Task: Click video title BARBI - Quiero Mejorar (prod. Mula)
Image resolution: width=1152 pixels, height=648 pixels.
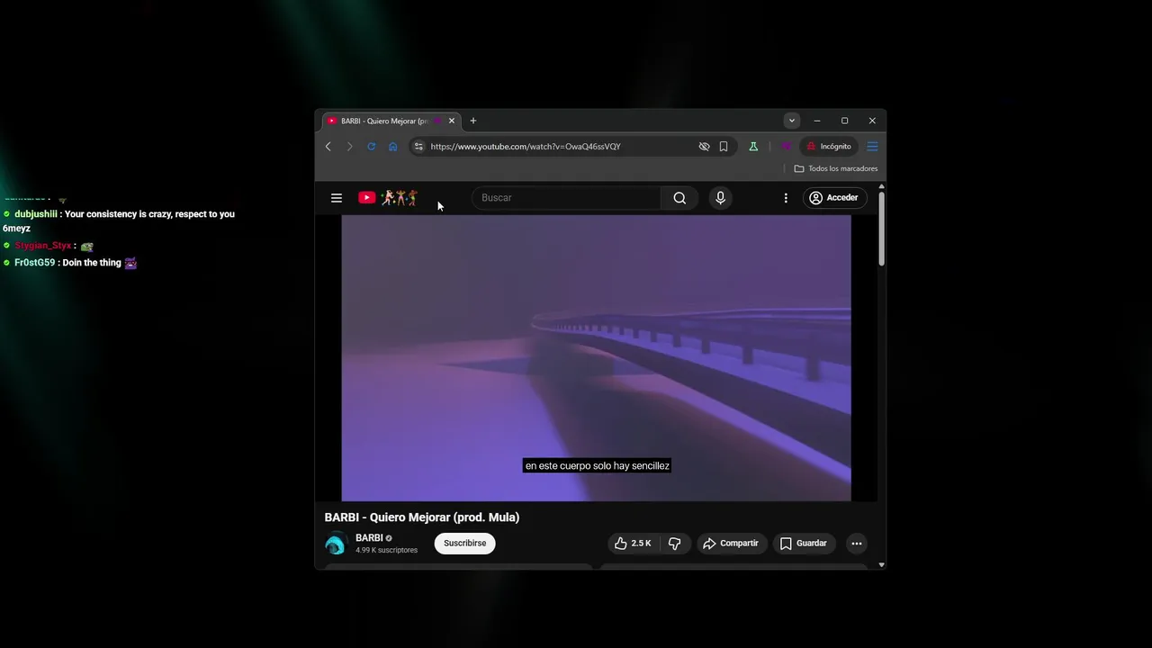Action: [x=422, y=517]
